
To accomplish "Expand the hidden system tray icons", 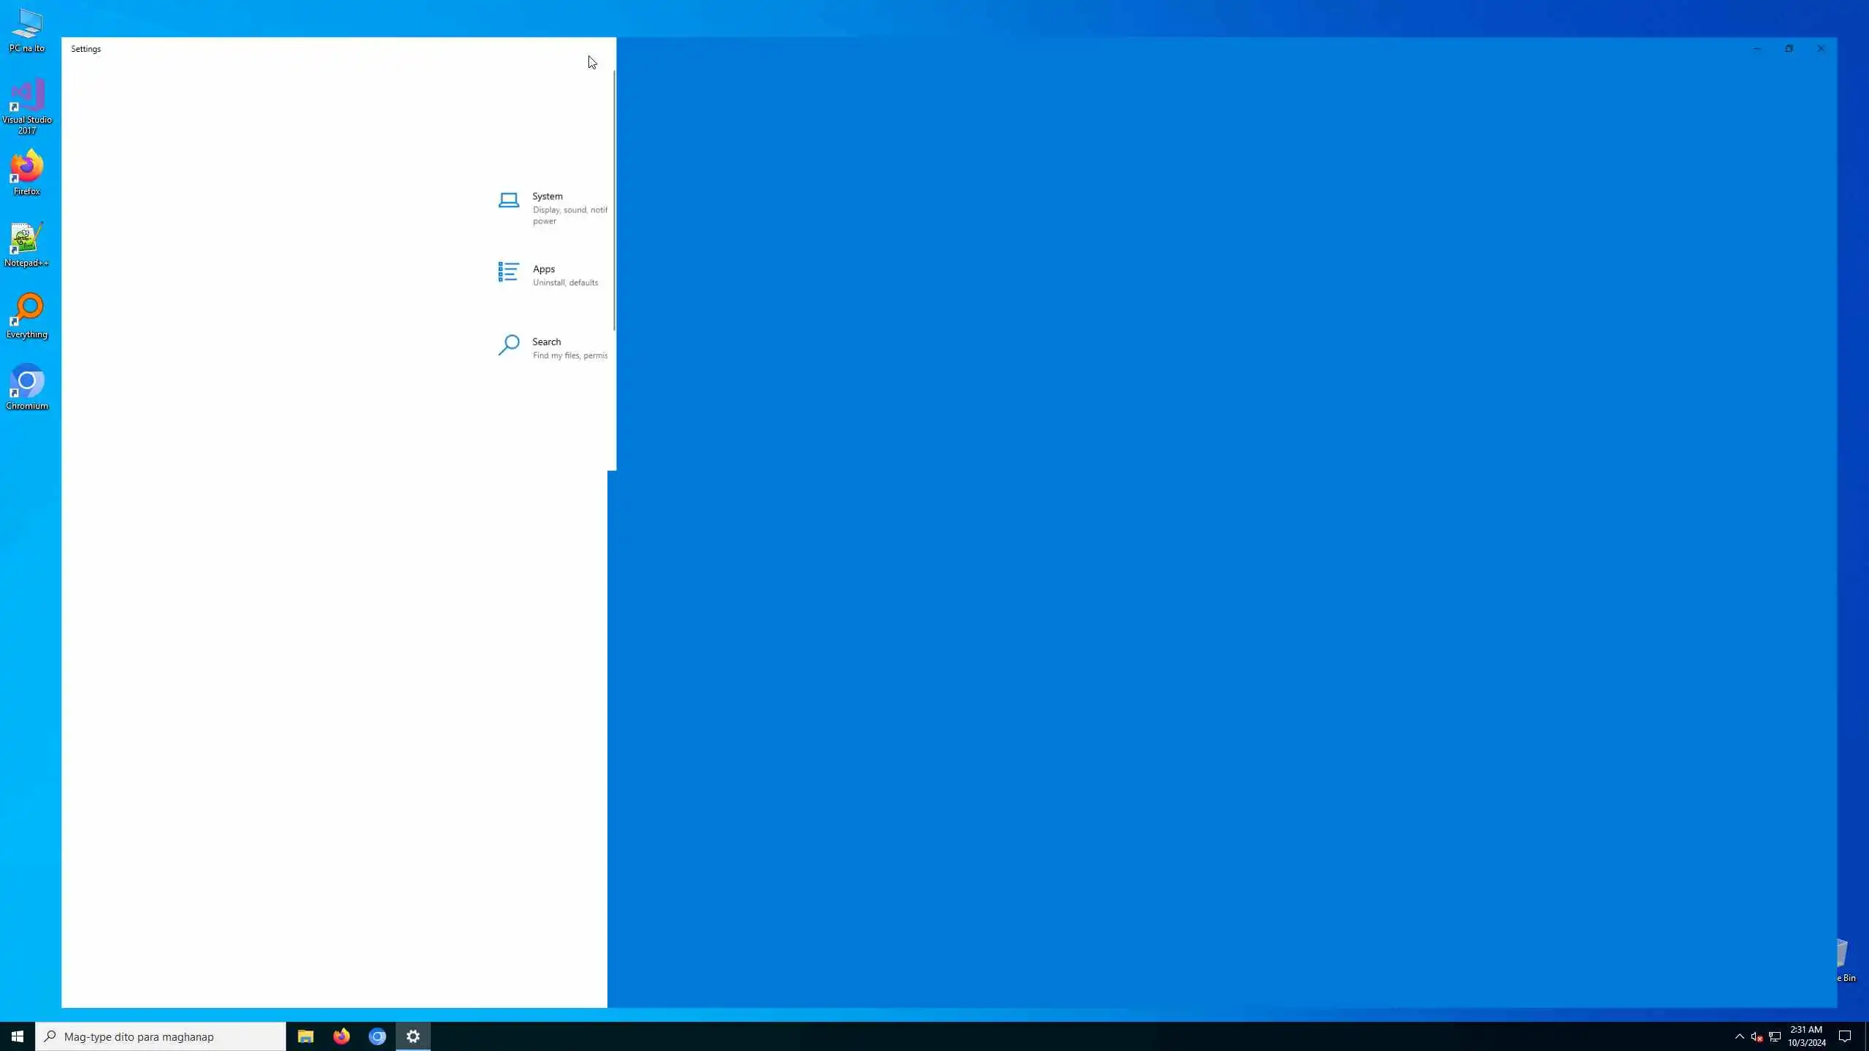I will [1739, 1036].
